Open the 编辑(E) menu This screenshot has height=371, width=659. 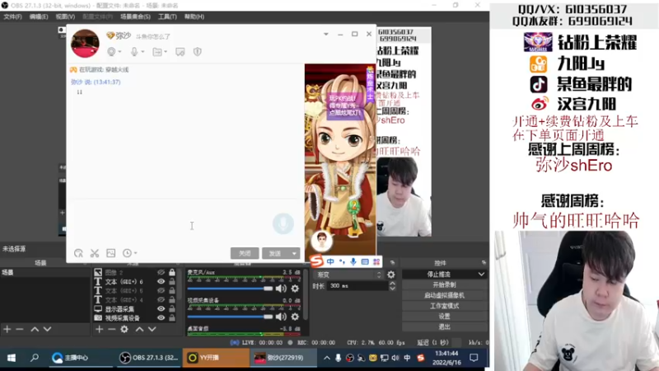(39, 16)
